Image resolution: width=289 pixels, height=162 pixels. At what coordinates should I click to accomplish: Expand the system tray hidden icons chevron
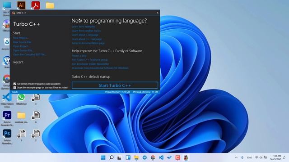236,157
